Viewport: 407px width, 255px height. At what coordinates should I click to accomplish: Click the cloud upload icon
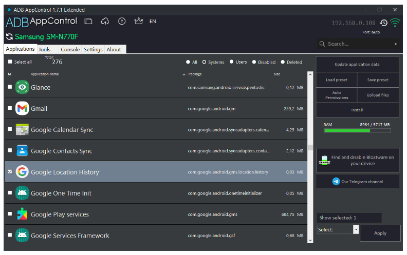(x=105, y=22)
